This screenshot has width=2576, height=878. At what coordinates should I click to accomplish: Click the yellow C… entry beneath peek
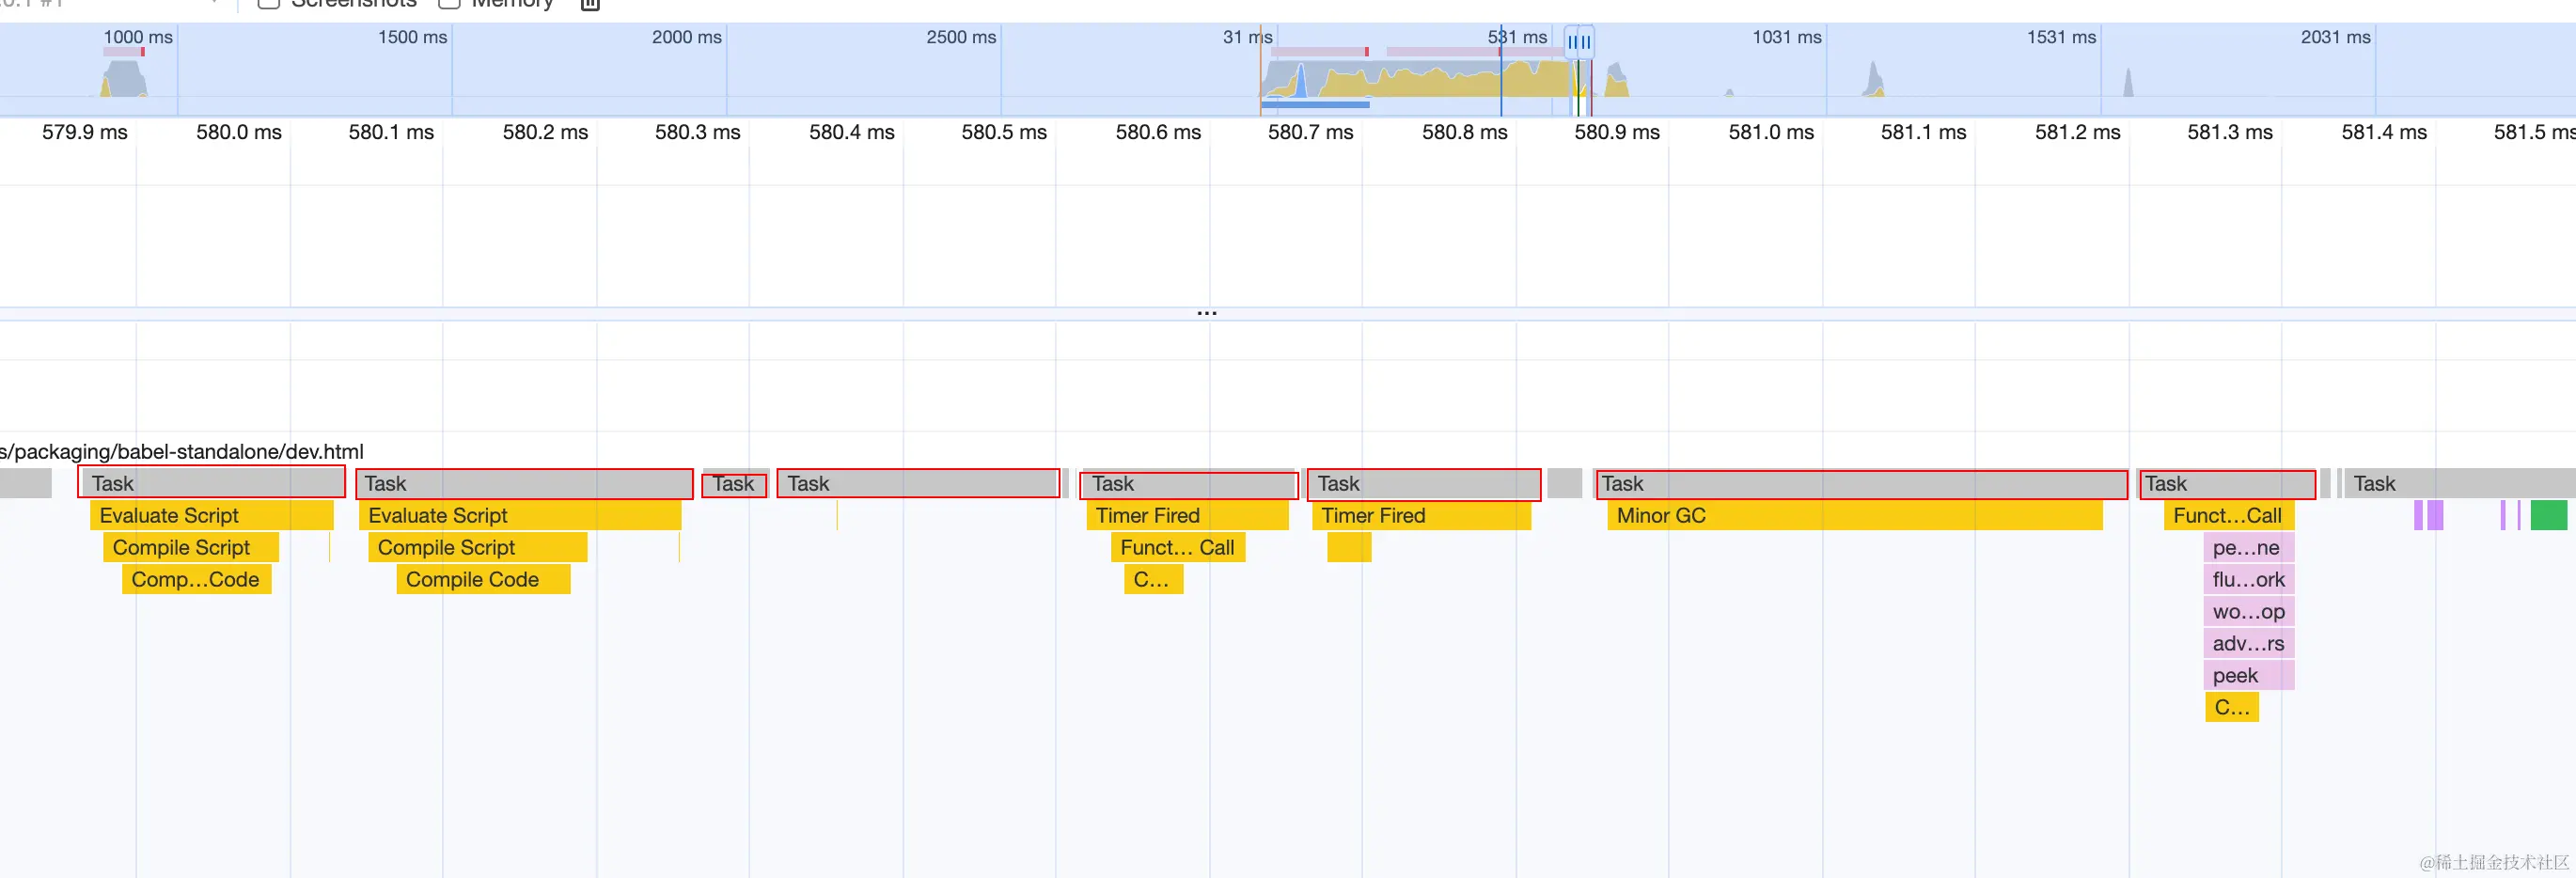[x=2231, y=707]
